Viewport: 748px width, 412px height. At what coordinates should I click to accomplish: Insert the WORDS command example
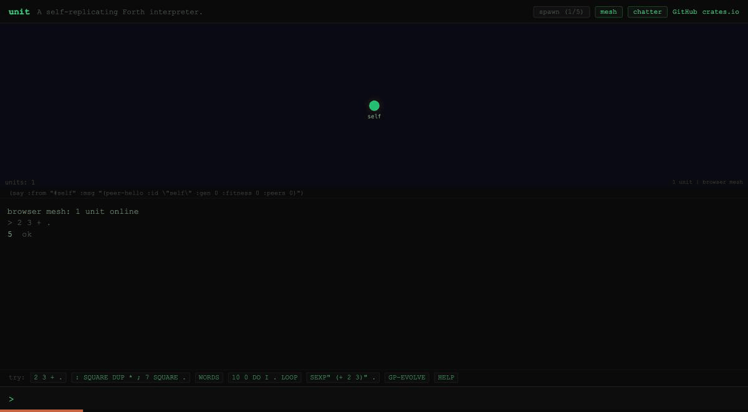coord(209,378)
